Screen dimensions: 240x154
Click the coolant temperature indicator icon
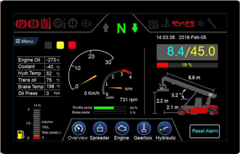166,23
